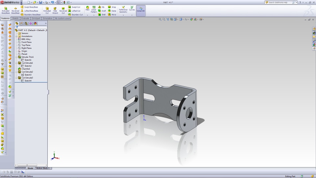Select the Lofted Boss/Base command
This screenshot has height=178, width=316.
29,11
